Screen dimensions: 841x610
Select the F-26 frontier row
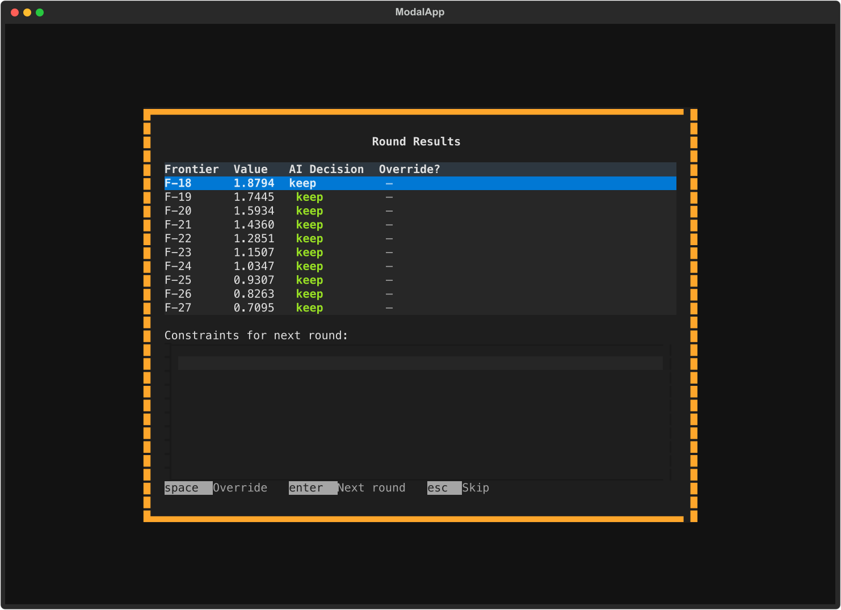tap(420, 294)
